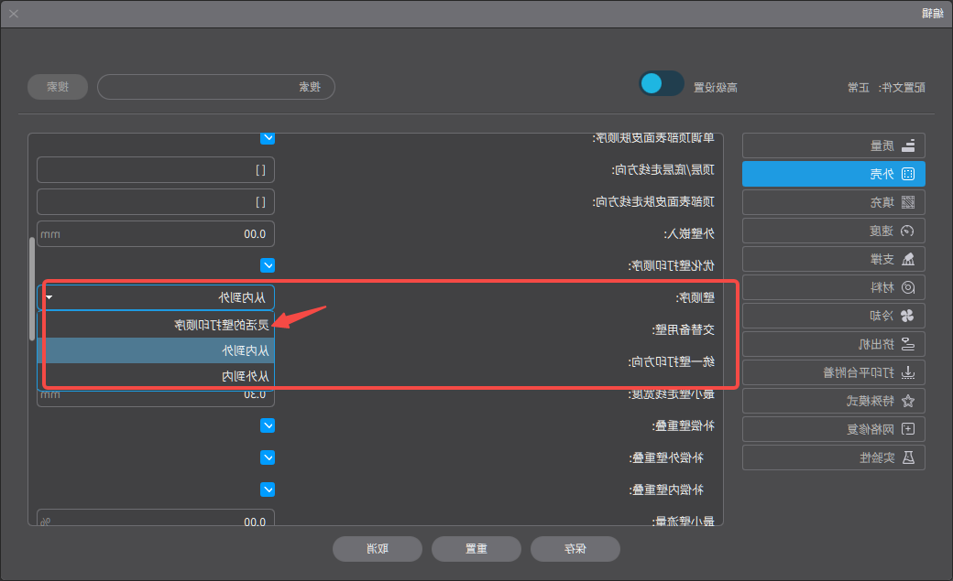Open the 挤出机 (Extruder) category
Image resolution: width=953 pixels, height=581 pixels.
833,344
